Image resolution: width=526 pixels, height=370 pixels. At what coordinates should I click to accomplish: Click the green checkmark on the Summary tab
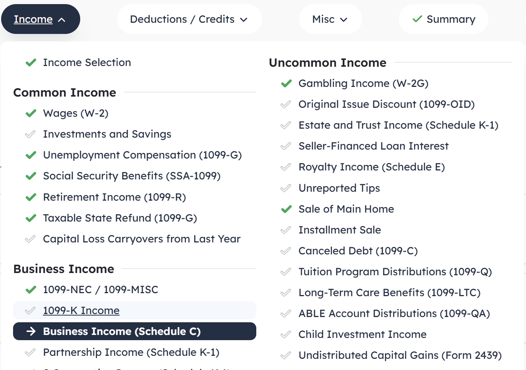point(417,19)
